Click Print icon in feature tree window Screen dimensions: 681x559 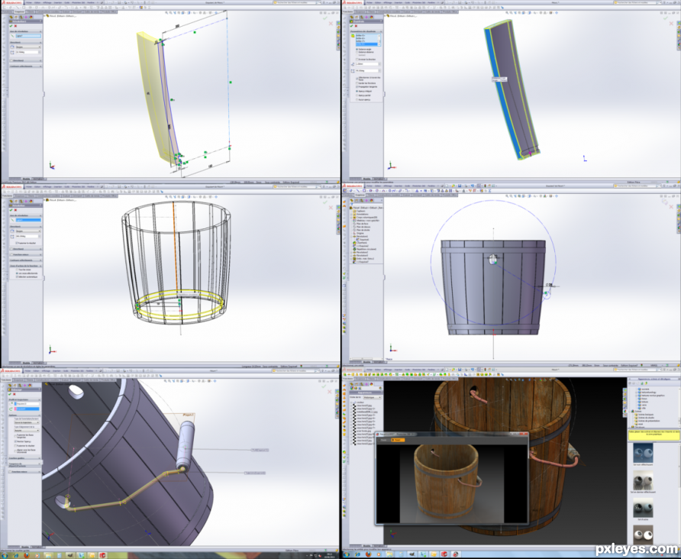[x=466, y=186]
